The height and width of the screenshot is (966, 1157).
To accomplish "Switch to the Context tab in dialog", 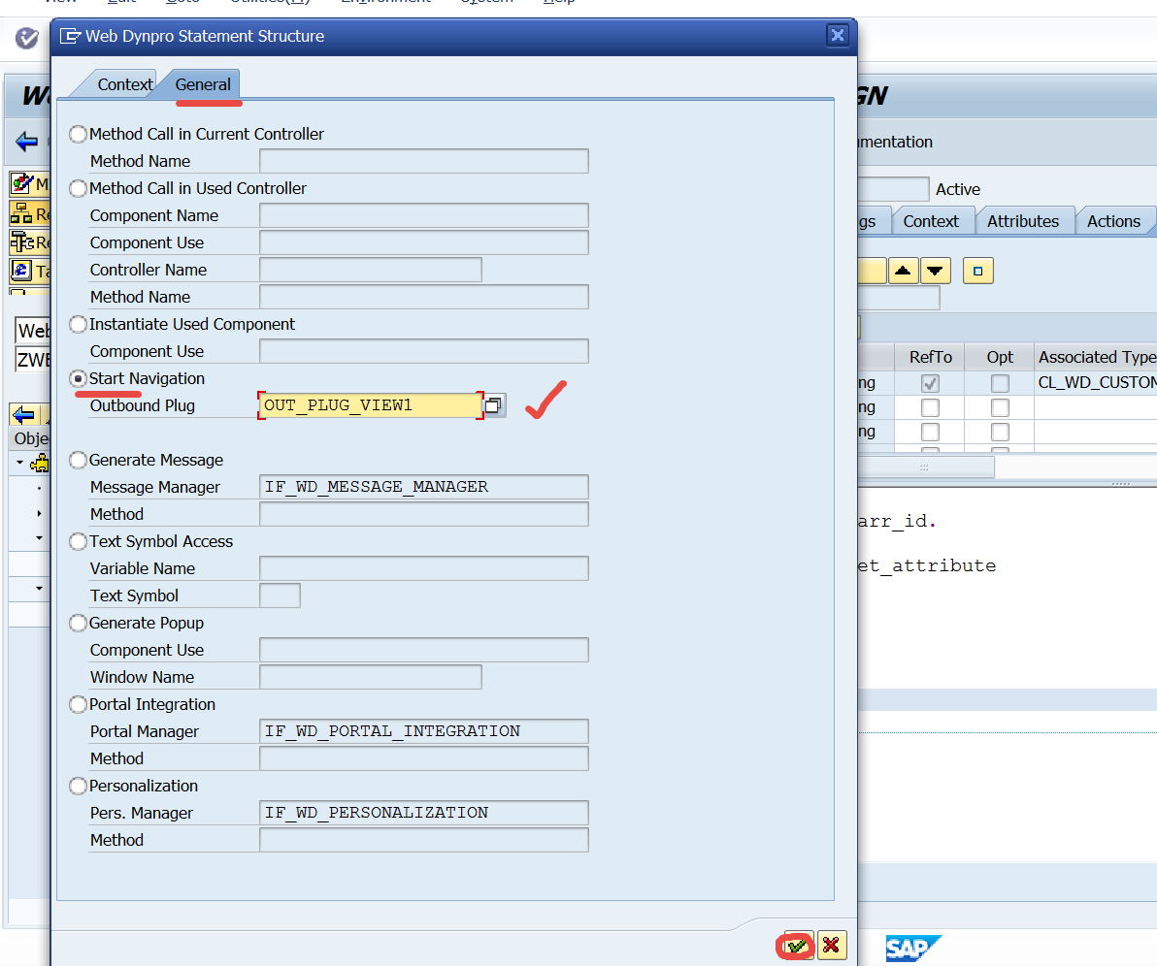I will coord(124,84).
